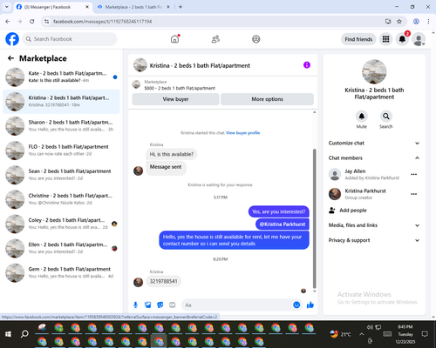Click View buyer button
Image resolution: width=436 pixels, height=348 pixels.
175,99
